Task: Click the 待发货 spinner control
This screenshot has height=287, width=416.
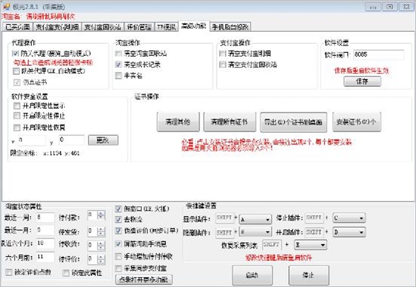Action: coord(97,232)
